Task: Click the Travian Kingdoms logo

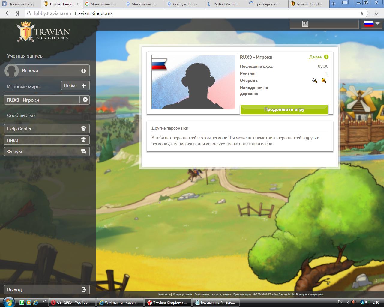Action: click(43, 32)
